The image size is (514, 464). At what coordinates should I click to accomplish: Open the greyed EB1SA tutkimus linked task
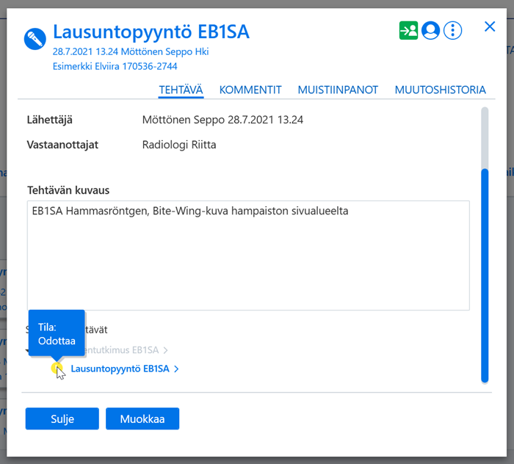(x=122, y=350)
